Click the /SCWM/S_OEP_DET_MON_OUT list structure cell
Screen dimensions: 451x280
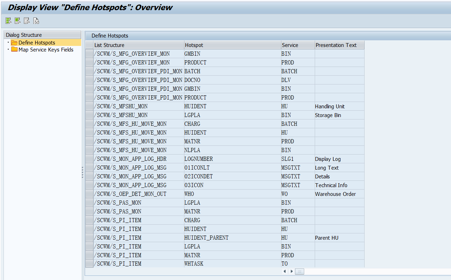pyautogui.click(x=139, y=194)
